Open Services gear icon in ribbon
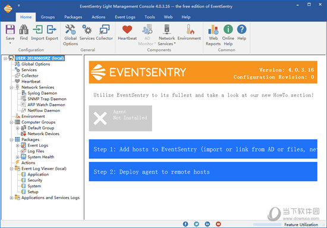This screenshot has width=327, height=228. (87, 29)
